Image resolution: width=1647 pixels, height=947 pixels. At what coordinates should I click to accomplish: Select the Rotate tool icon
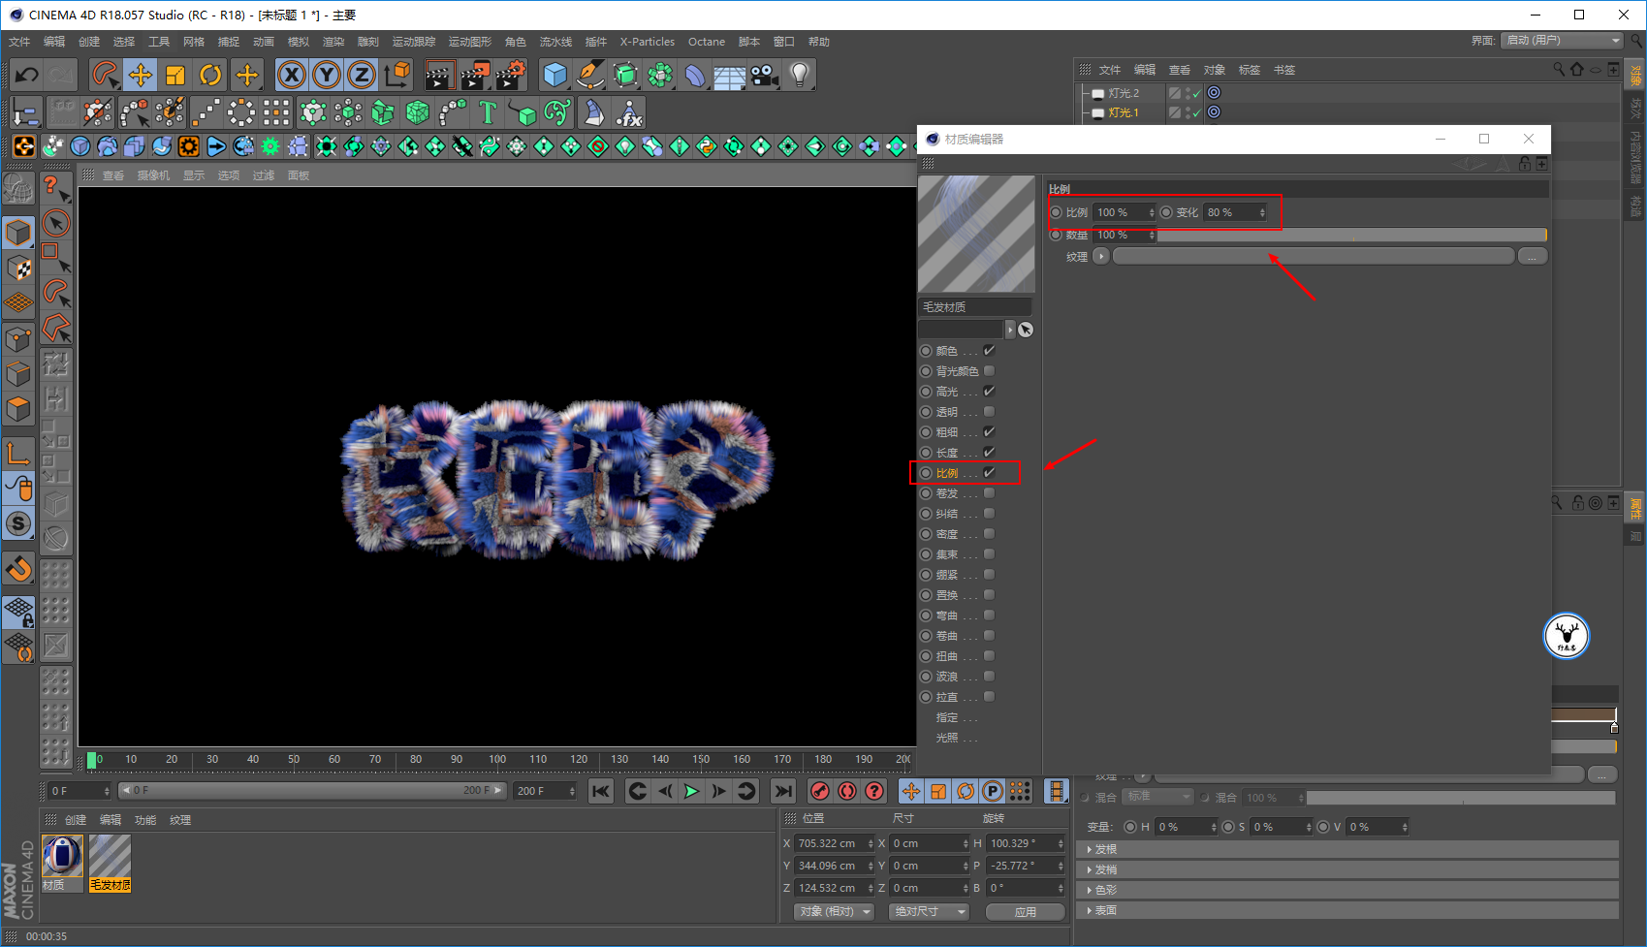[x=210, y=75]
